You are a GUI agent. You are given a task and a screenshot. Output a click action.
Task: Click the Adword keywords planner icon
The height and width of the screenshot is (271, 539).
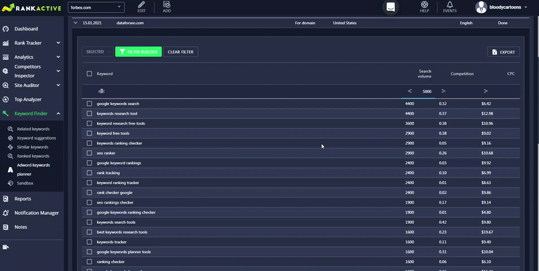coord(10,170)
